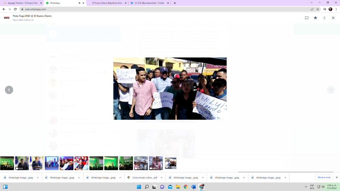This screenshot has height=191, width=340.
Task: Switch to the JCE Twitter tab
Action: [149, 3]
